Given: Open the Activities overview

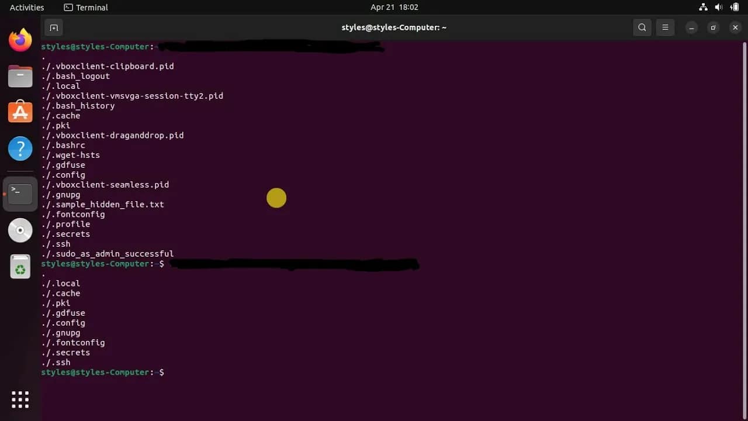Looking at the screenshot, I should 27,8.
